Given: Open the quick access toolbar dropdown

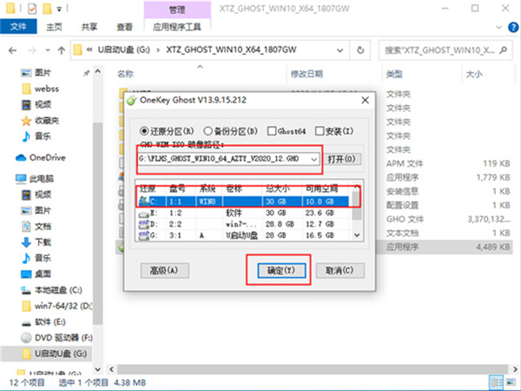Looking at the screenshot, I should (x=59, y=9).
